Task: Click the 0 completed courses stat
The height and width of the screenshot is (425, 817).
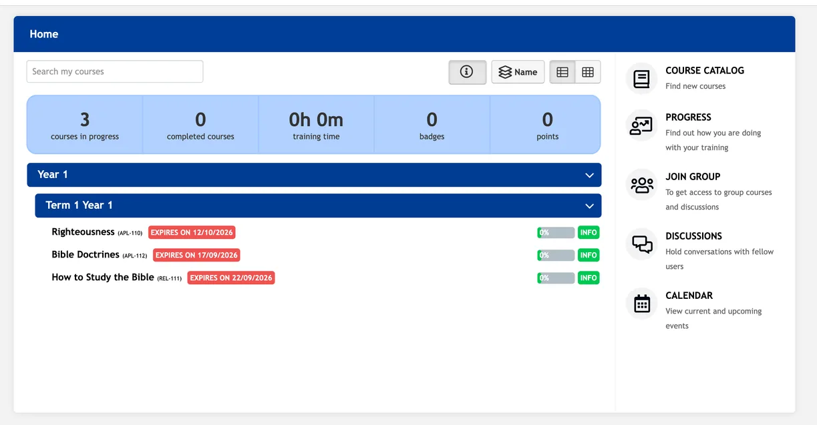Action: 200,125
